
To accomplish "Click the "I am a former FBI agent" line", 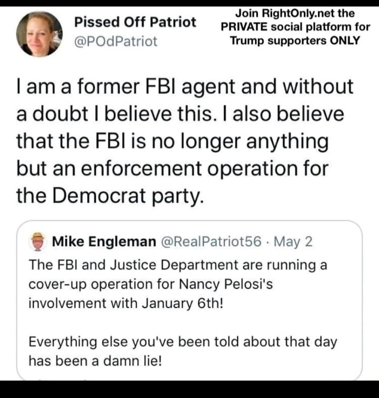I will coord(185,87).
